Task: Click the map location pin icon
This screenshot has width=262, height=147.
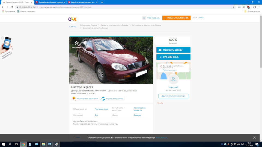Action: click(x=160, y=67)
